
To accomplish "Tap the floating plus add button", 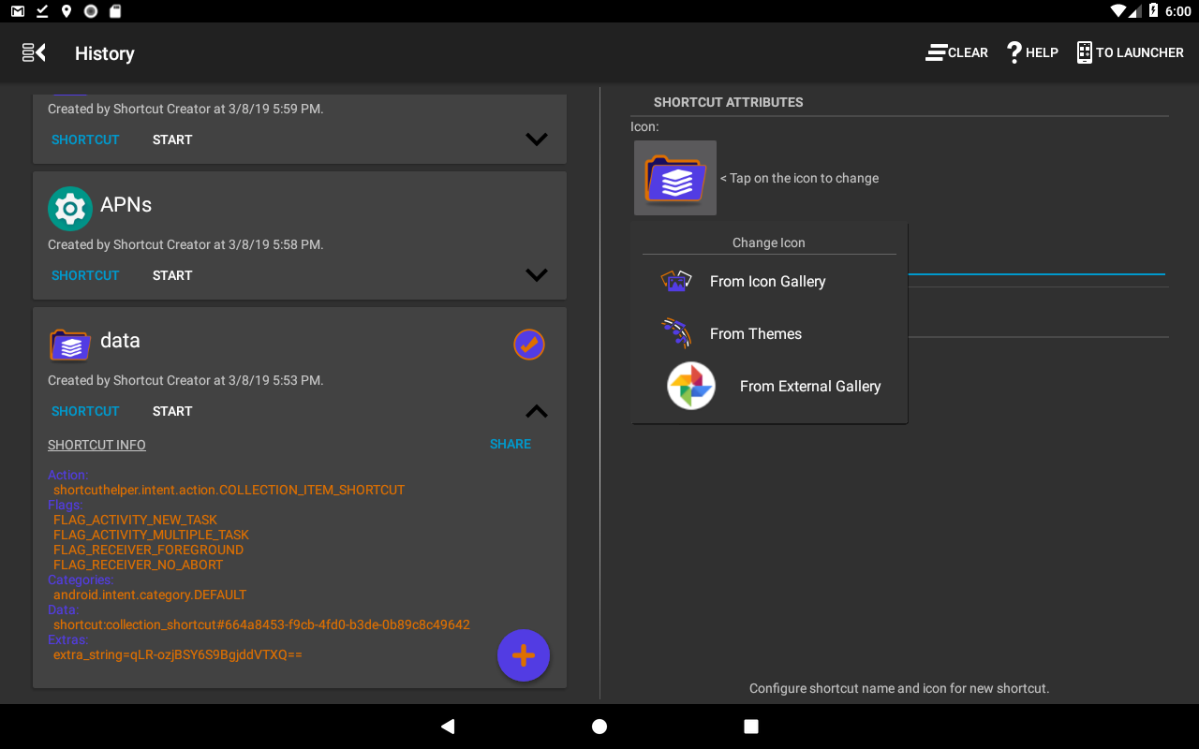I will coord(524,655).
